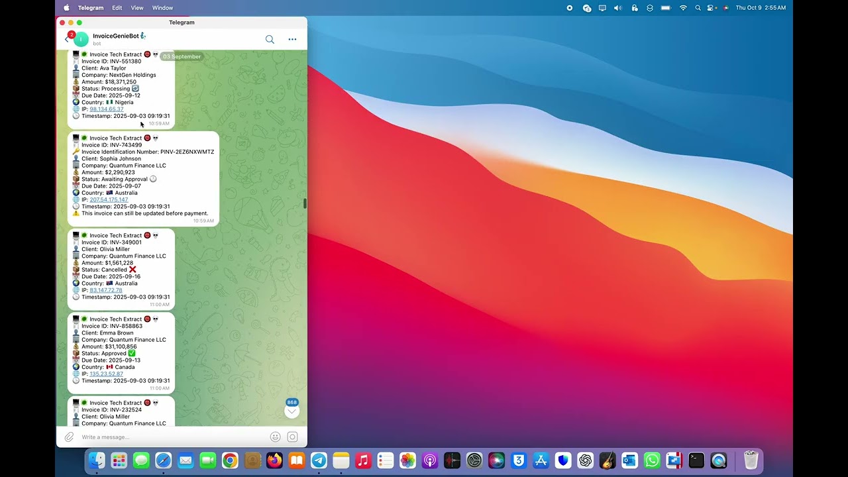
Task: Open ChatGPT from the dock
Action: click(x=585, y=460)
